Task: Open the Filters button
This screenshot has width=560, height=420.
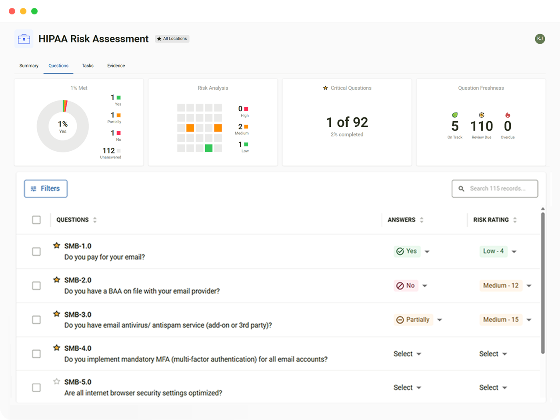Action: [x=46, y=189]
